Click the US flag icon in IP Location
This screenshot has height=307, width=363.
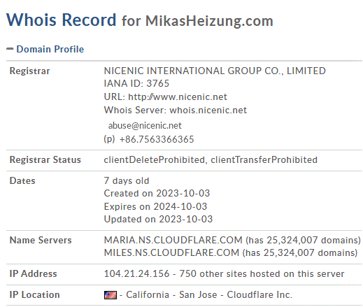pyautogui.click(x=111, y=295)
